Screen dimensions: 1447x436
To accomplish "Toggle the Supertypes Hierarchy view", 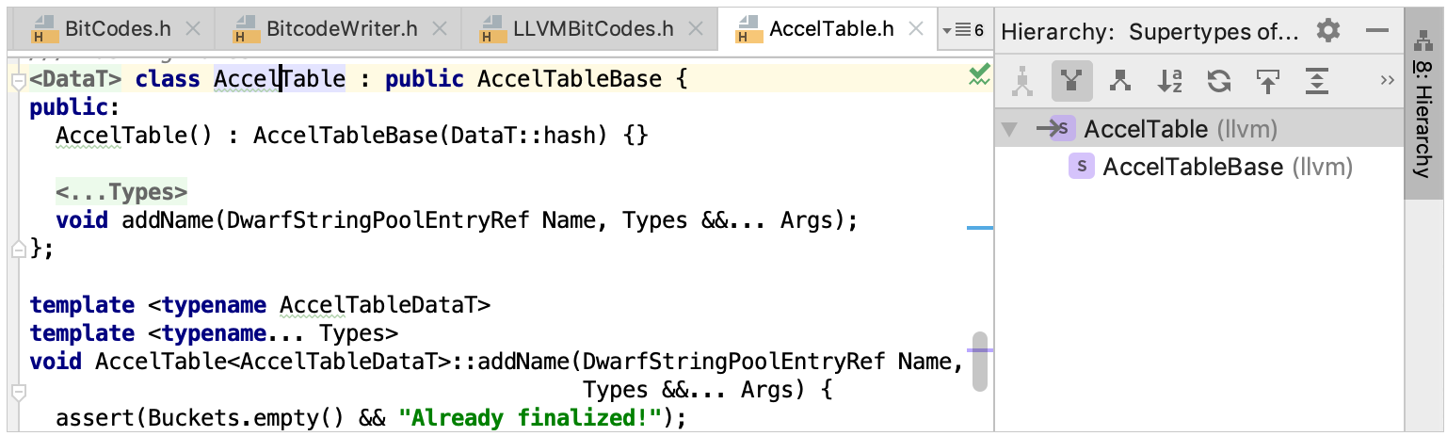I will tap(1071, 82).
